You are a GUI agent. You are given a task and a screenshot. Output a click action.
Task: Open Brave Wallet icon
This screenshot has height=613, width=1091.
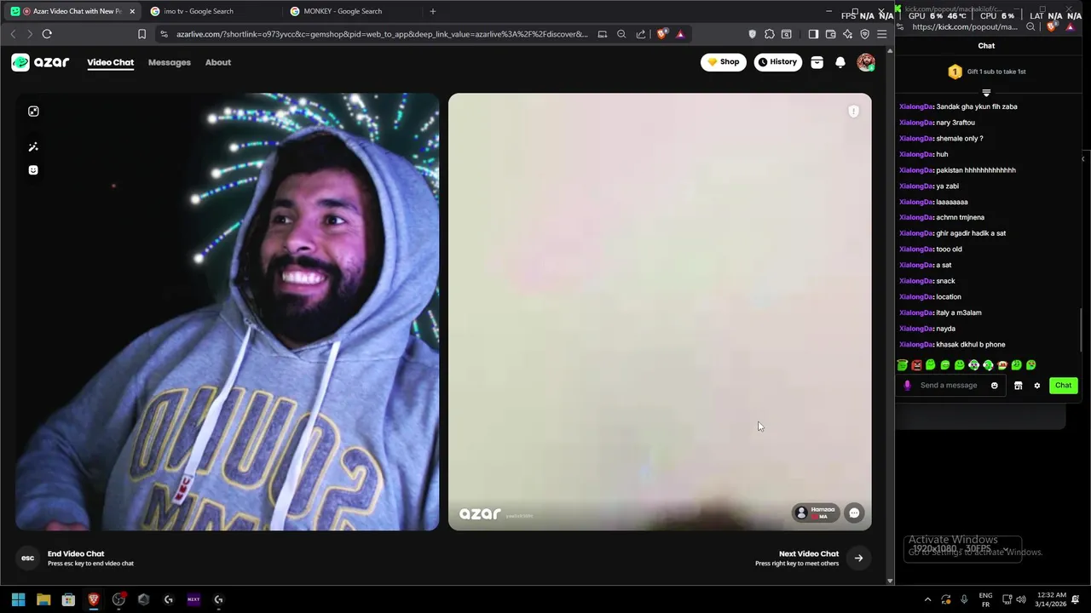[830, 34]
